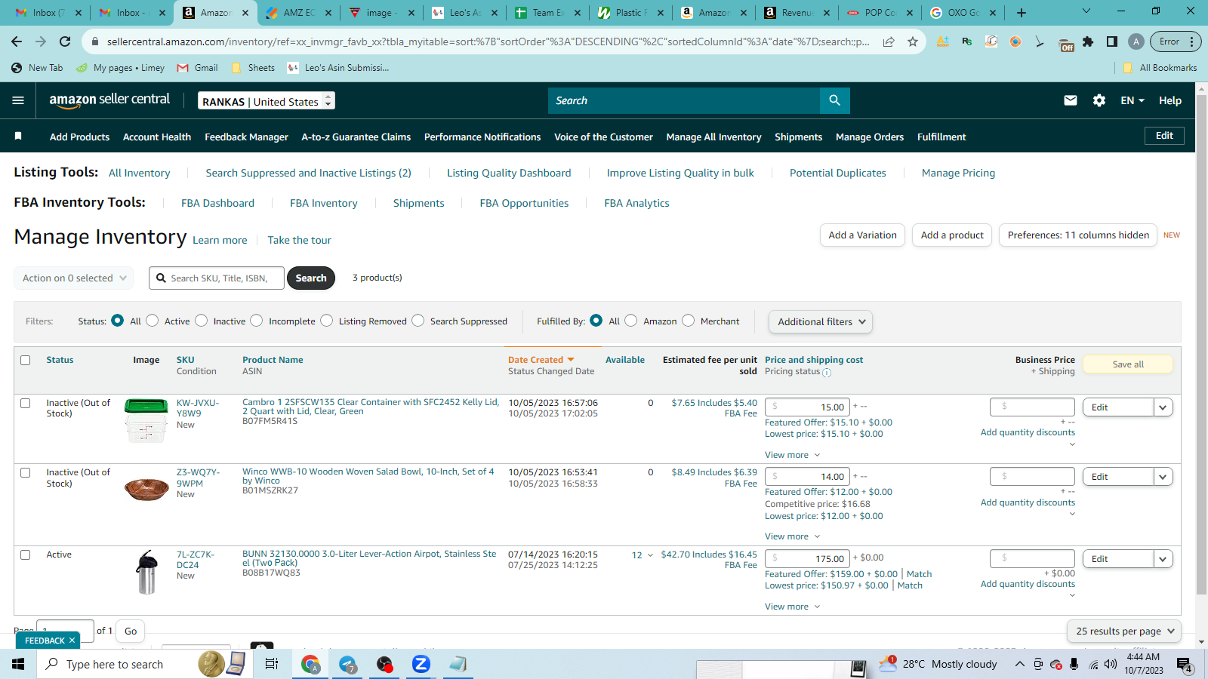Open the Add Products menu item
The width and height of the screenshot is (1208, 679).
(x=79, y=137)
